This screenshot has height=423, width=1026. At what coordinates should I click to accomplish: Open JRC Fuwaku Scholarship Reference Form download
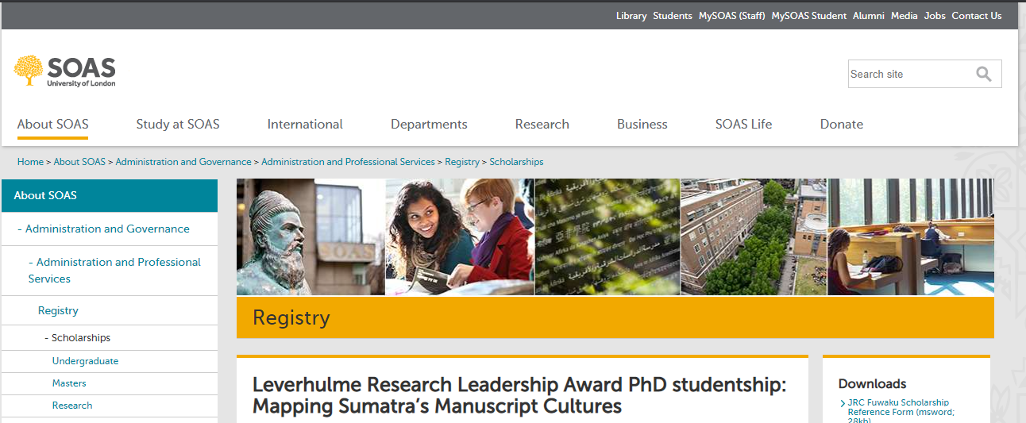[901, 412]
